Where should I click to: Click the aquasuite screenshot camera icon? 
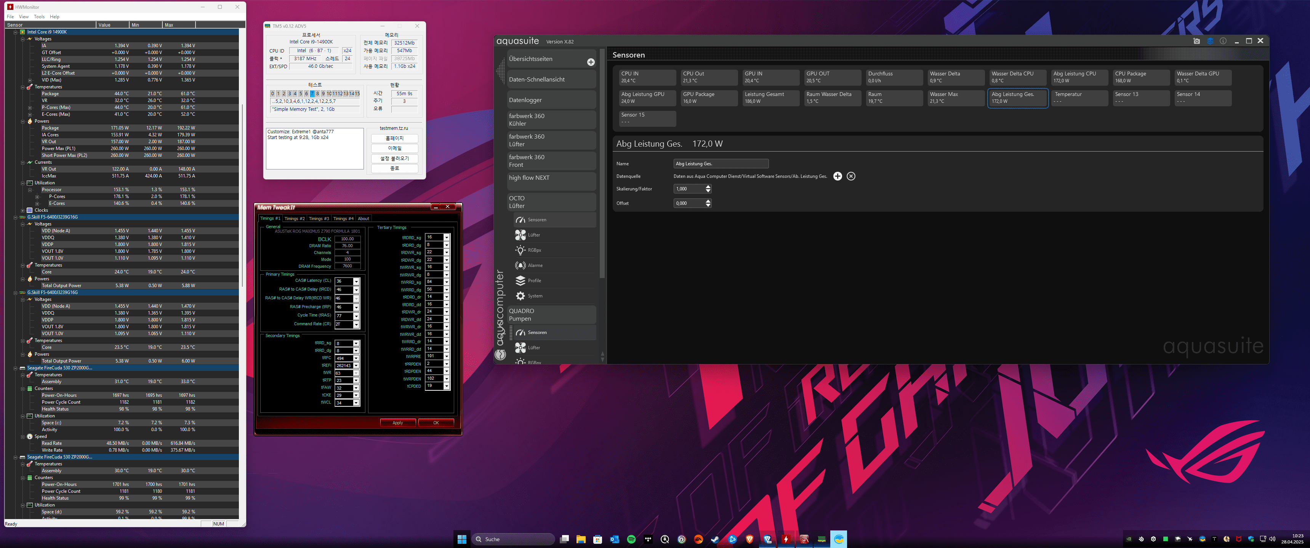click(x=1196, y=41)
